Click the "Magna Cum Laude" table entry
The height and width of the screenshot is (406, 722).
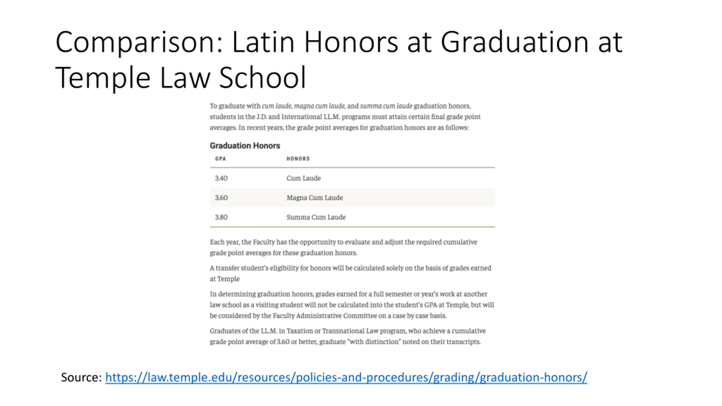[315, 198]
